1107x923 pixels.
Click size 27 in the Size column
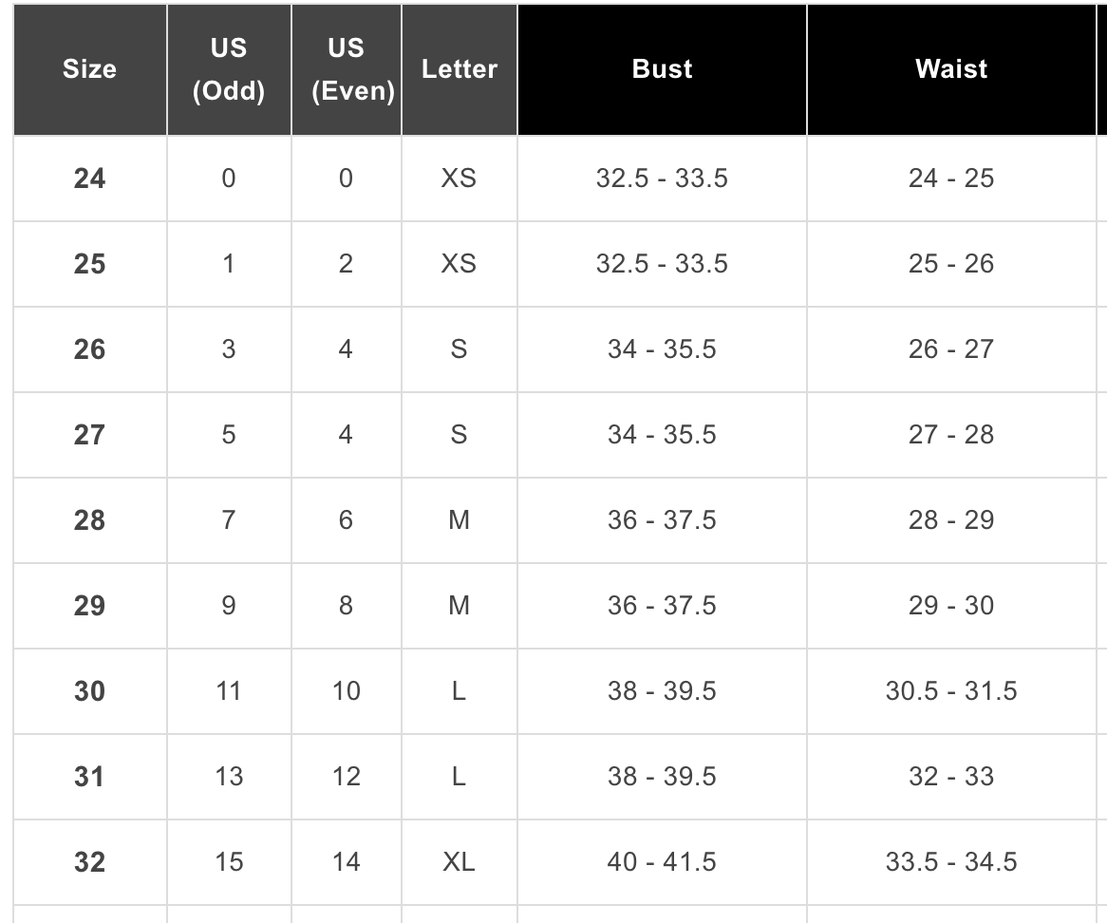coord(89,435)
